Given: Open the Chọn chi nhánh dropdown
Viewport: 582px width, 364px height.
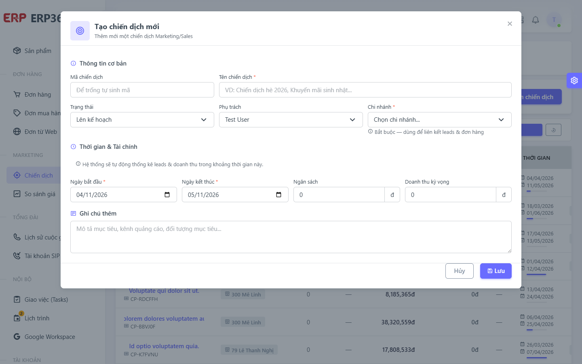Looking at the screenshot, I should click(x=440, y=120).
